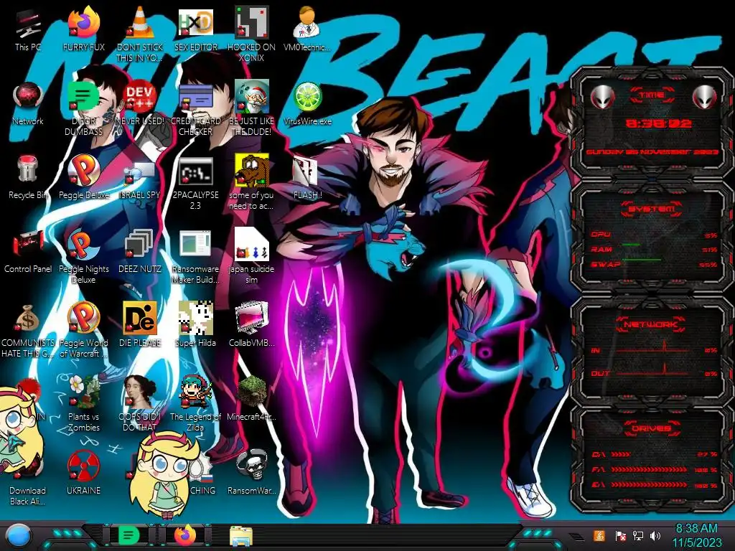
Task: Click the DRIVES header in the widget
Action: 652,428
